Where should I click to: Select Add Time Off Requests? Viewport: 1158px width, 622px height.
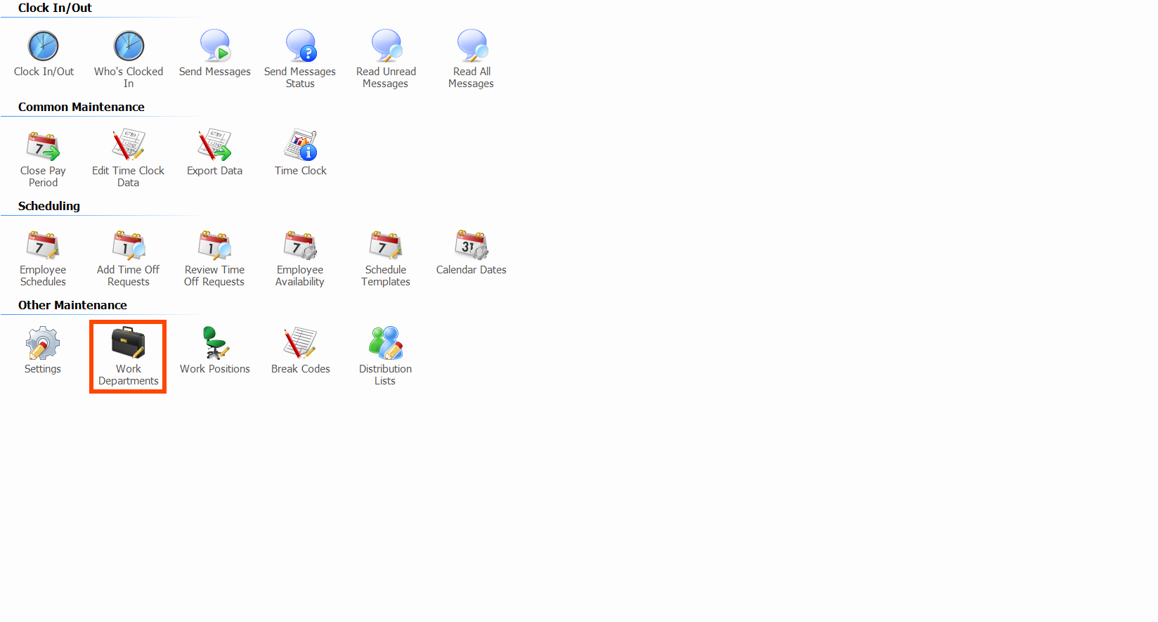pyautogui.click(x=129, y=257)
